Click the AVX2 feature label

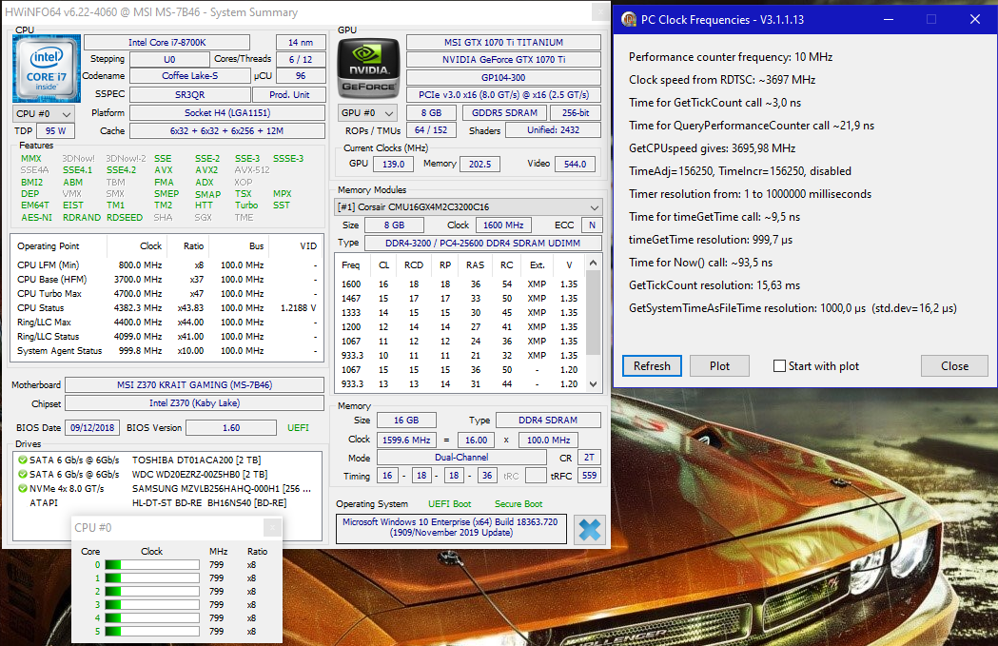(206, 170)
